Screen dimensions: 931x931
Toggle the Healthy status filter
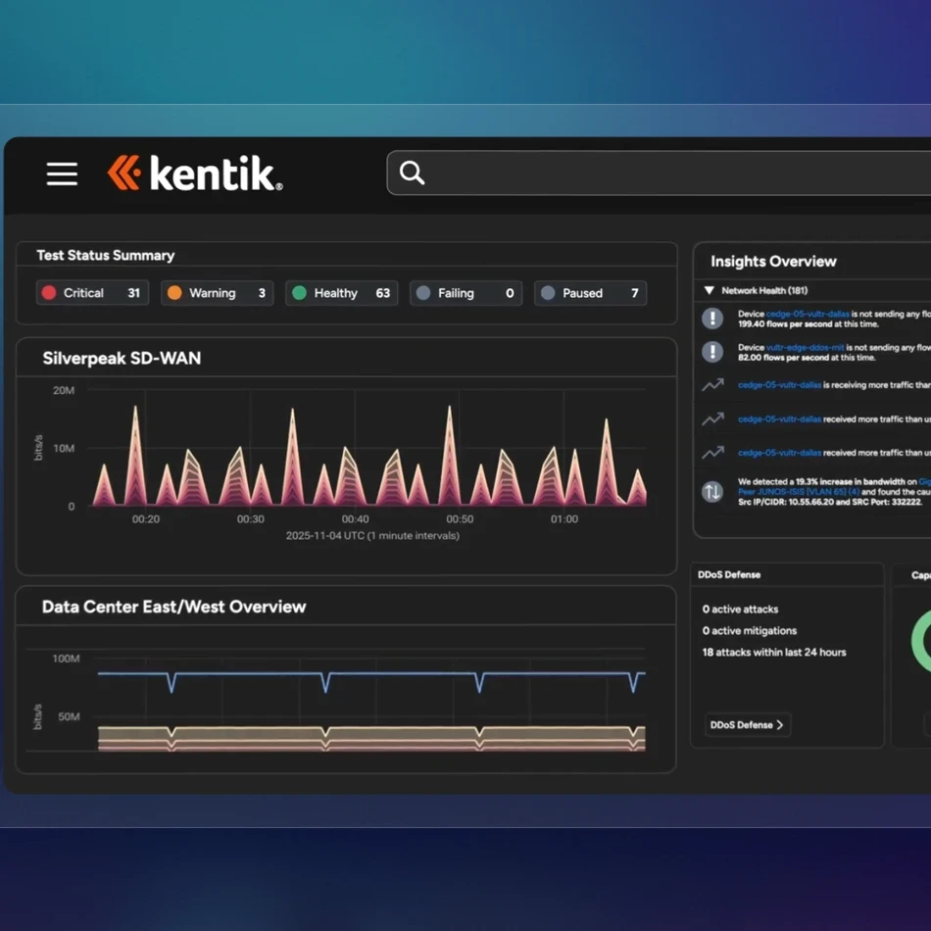(342, 293)
